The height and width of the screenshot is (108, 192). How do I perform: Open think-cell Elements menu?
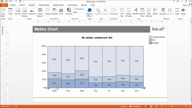tap(69, 12)
